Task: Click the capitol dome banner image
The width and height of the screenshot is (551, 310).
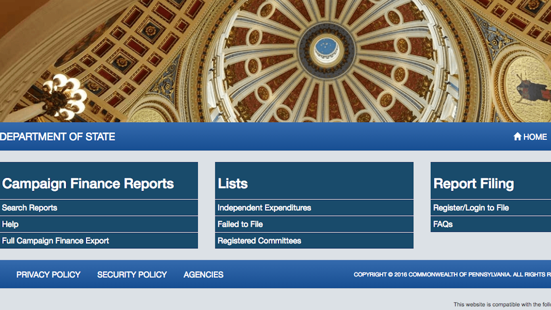Action: pyautogui.click(x=275, y=61)
